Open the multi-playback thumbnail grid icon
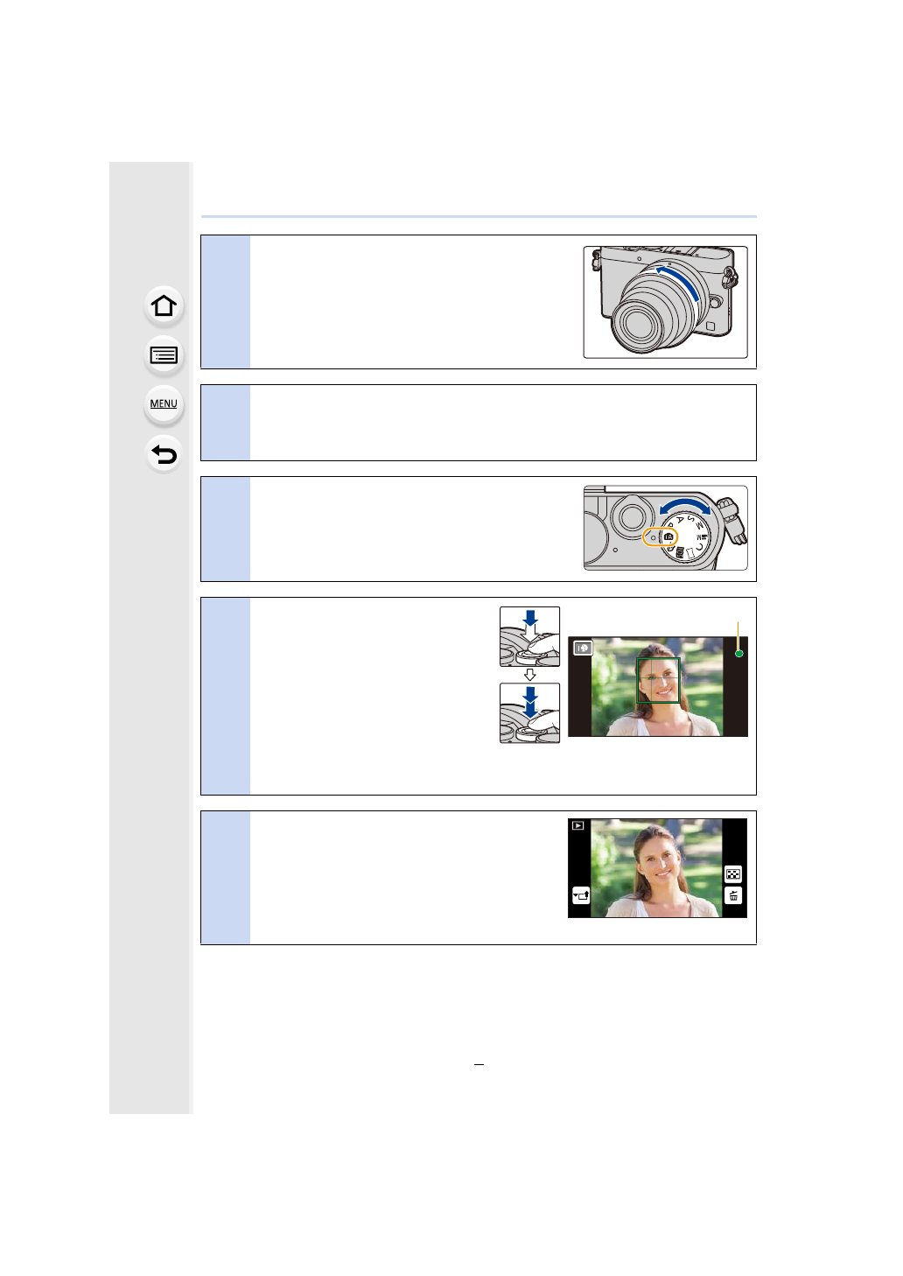 click(x=733, y=873)
